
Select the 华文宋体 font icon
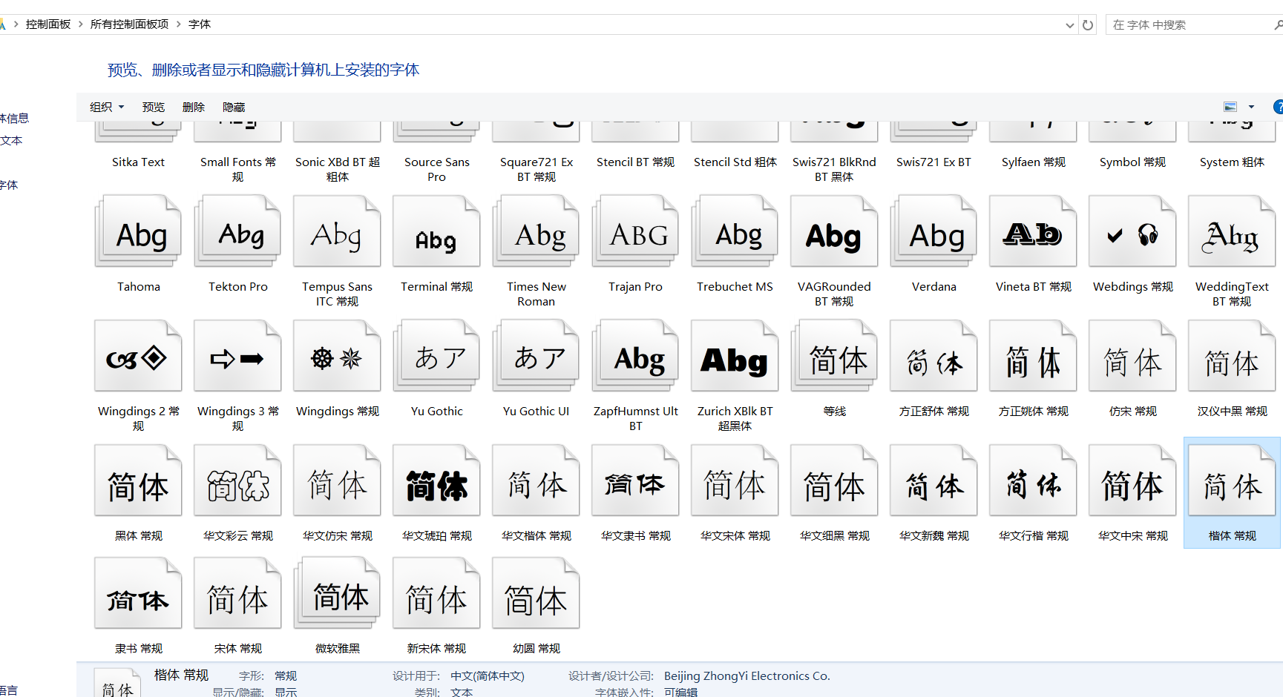(x=735, y=480)
